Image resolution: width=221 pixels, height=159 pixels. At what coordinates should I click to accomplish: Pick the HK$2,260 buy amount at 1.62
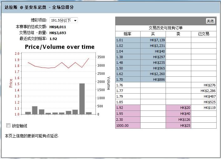point(153,74)
